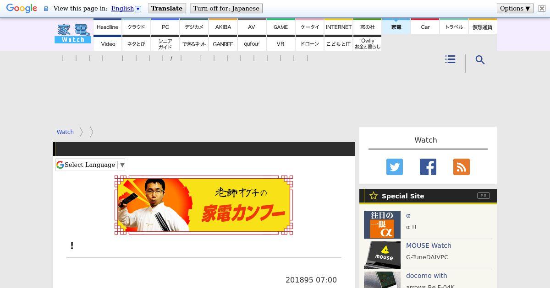
Task: Click the lock icon in translate bar
Action: coord(46,9)
